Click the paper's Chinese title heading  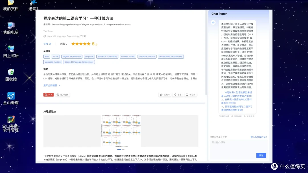[78, 18]
